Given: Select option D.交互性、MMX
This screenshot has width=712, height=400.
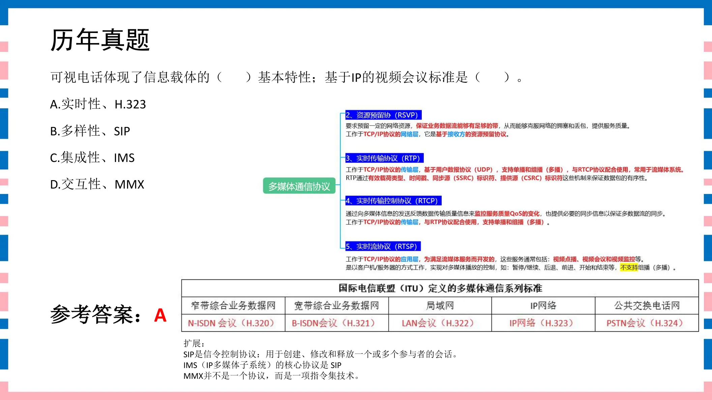Looking at the screenshot, I should click(x=97, y=184).
